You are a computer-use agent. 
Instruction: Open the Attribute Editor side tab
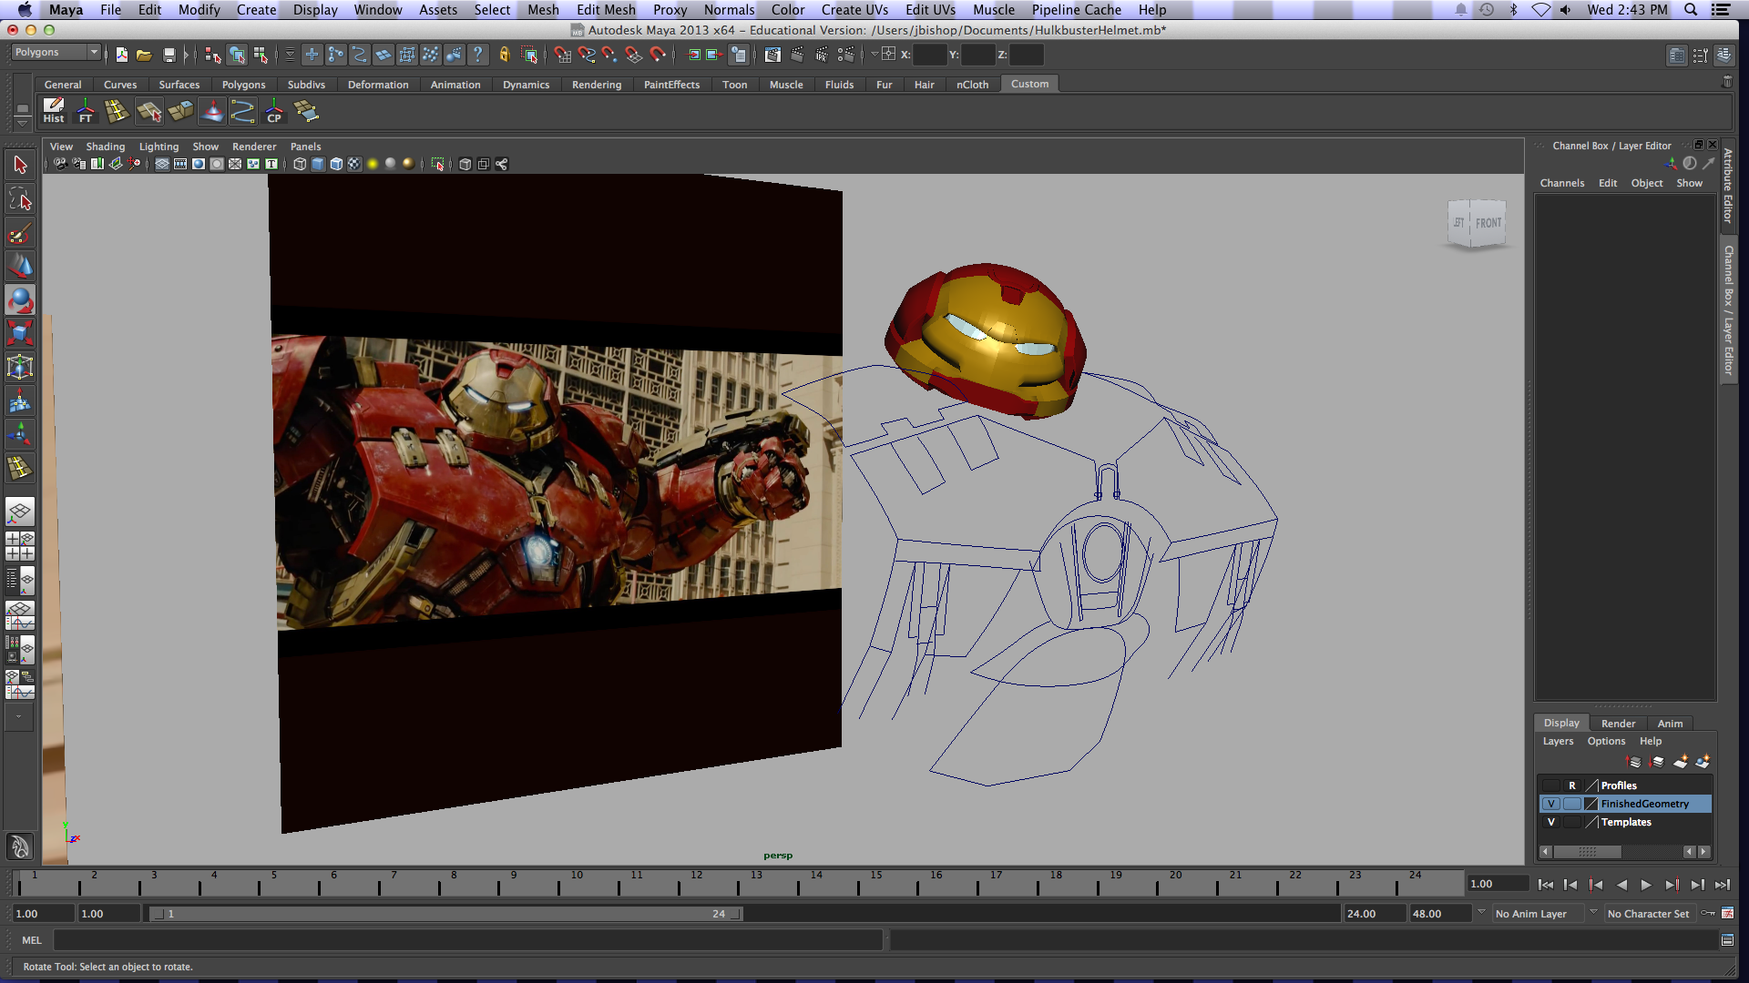point(1728,186)
